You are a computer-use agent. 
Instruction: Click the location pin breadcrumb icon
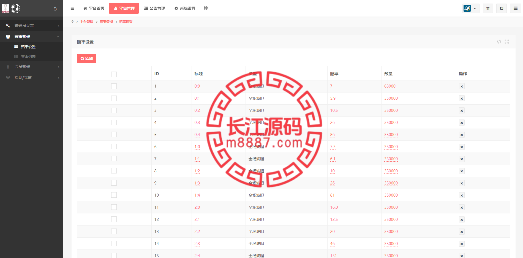point(72,22)
